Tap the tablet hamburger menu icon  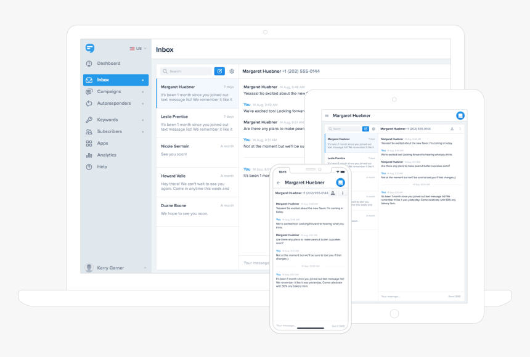(327, 116)
